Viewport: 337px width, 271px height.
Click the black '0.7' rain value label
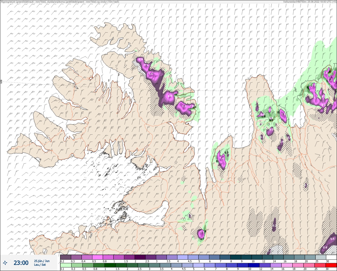202,239
